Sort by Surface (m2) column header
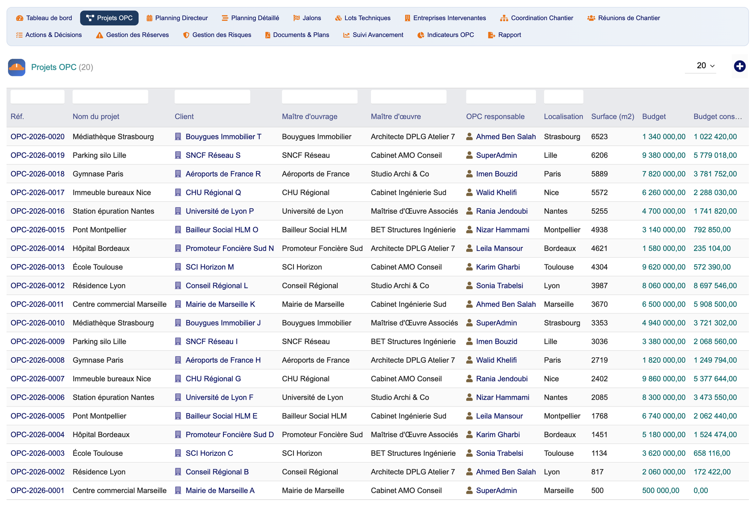 [x=613, y=116]
